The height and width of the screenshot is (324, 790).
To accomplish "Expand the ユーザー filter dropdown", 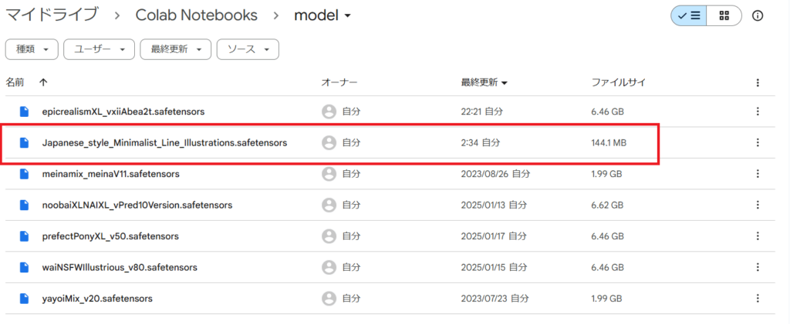I will [x=100, y=49].
